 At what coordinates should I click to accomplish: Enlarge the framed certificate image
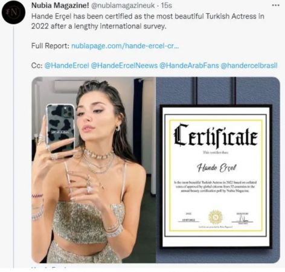(x=218, y=170)
